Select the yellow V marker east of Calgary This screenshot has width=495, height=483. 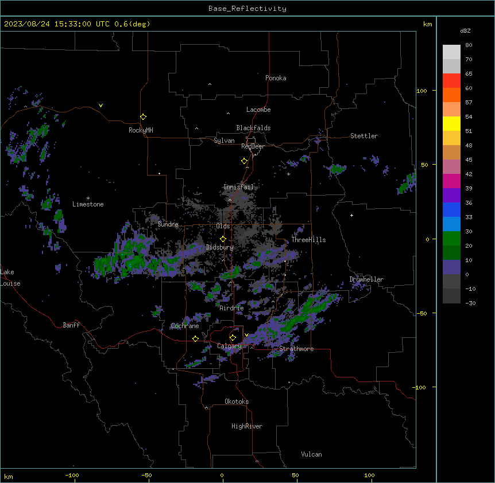pyautogui.click(x=246, y=335)
